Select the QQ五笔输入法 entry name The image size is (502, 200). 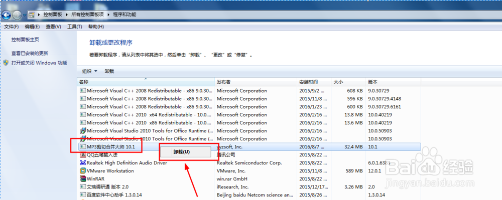pyautogui.click(x=102, y=155)
